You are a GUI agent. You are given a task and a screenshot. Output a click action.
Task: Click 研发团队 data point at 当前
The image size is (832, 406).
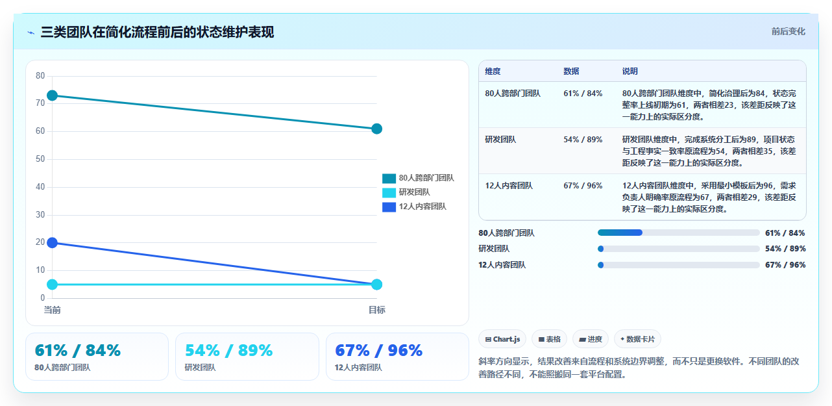coord(53,285)
